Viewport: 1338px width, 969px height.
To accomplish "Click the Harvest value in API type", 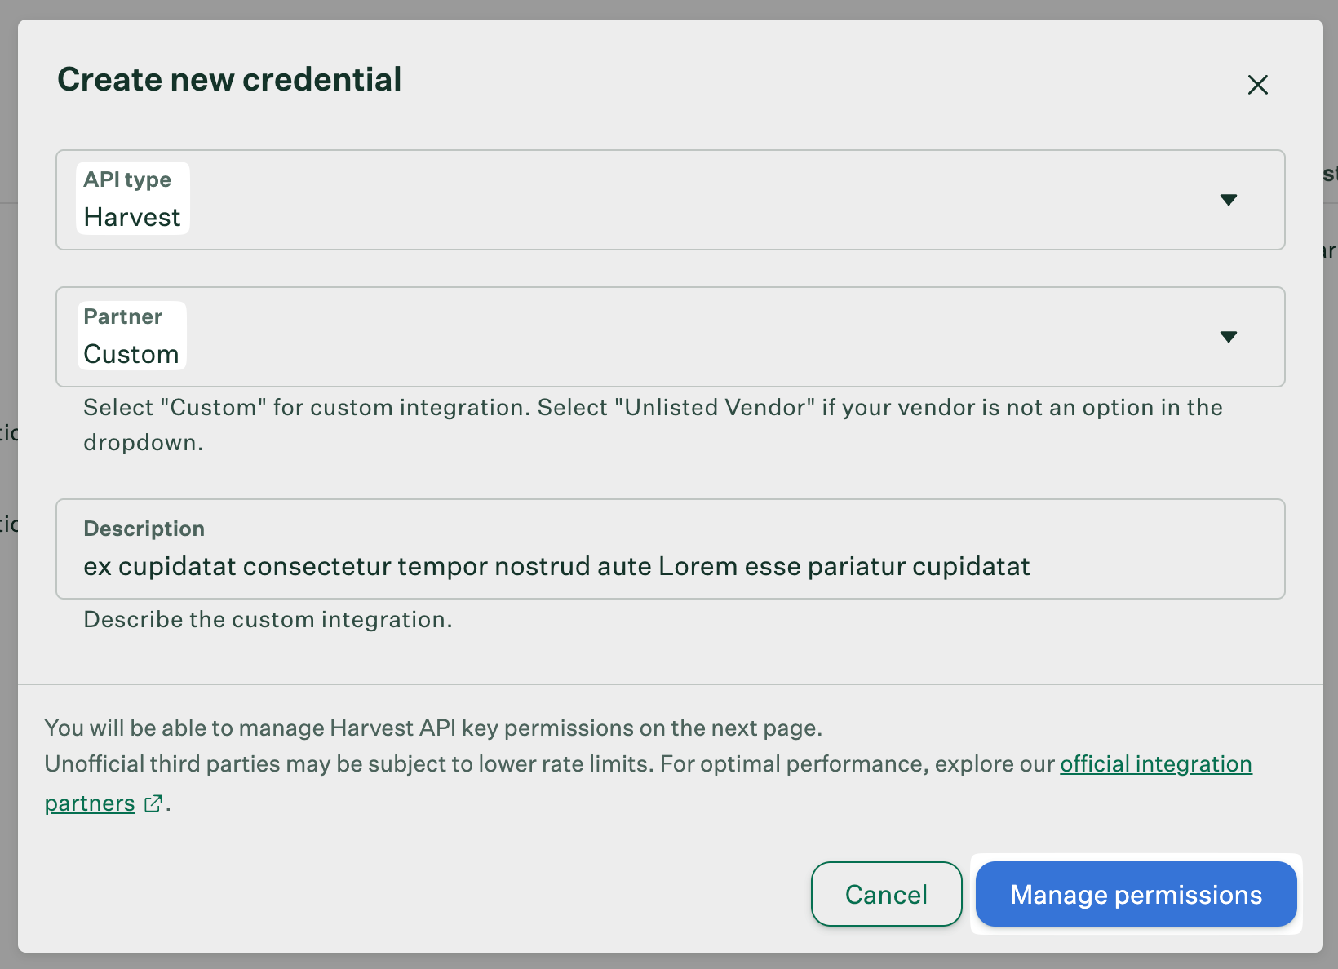I will pos(132,218).
